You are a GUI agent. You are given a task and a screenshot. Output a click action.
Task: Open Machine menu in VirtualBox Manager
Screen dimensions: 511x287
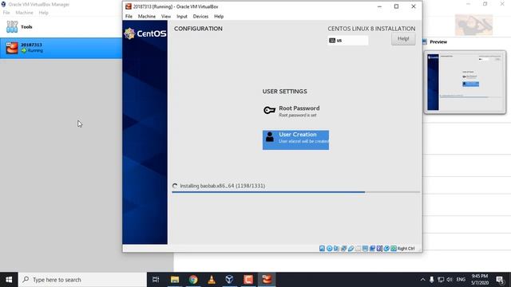coord(25,13)
